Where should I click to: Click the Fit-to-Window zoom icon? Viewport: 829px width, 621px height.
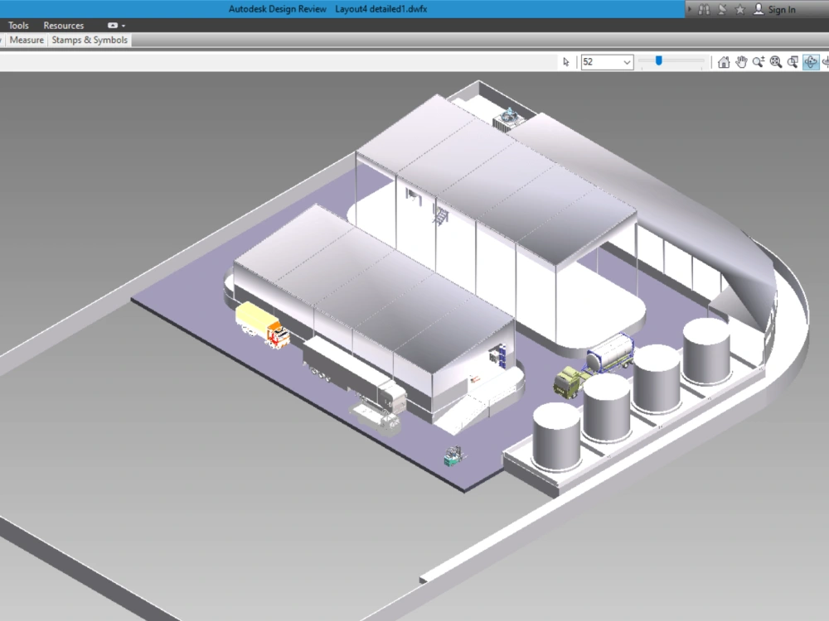776,61
